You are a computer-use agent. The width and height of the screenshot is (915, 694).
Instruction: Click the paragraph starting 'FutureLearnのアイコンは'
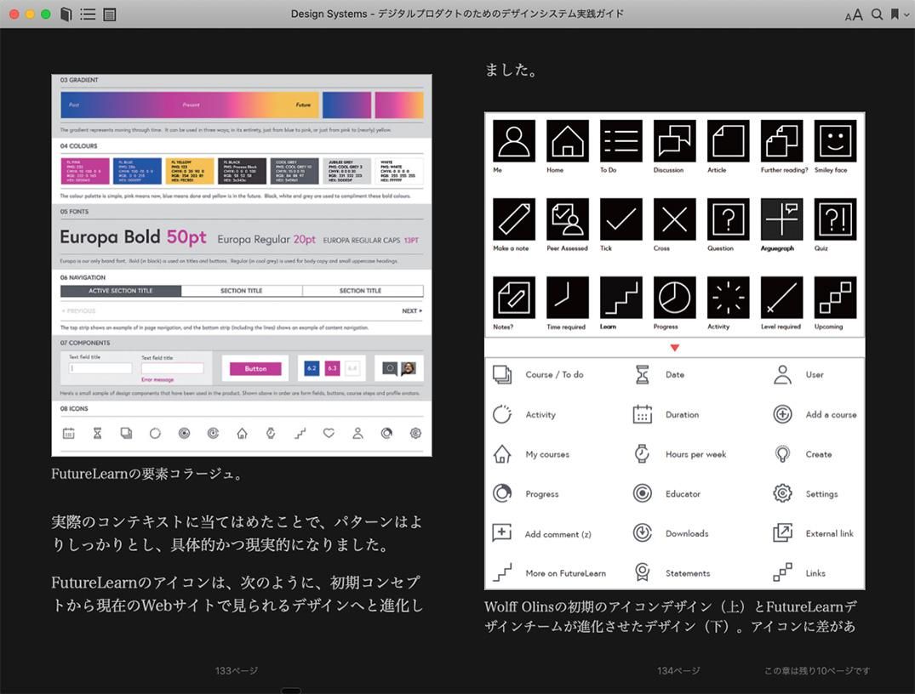237,594
